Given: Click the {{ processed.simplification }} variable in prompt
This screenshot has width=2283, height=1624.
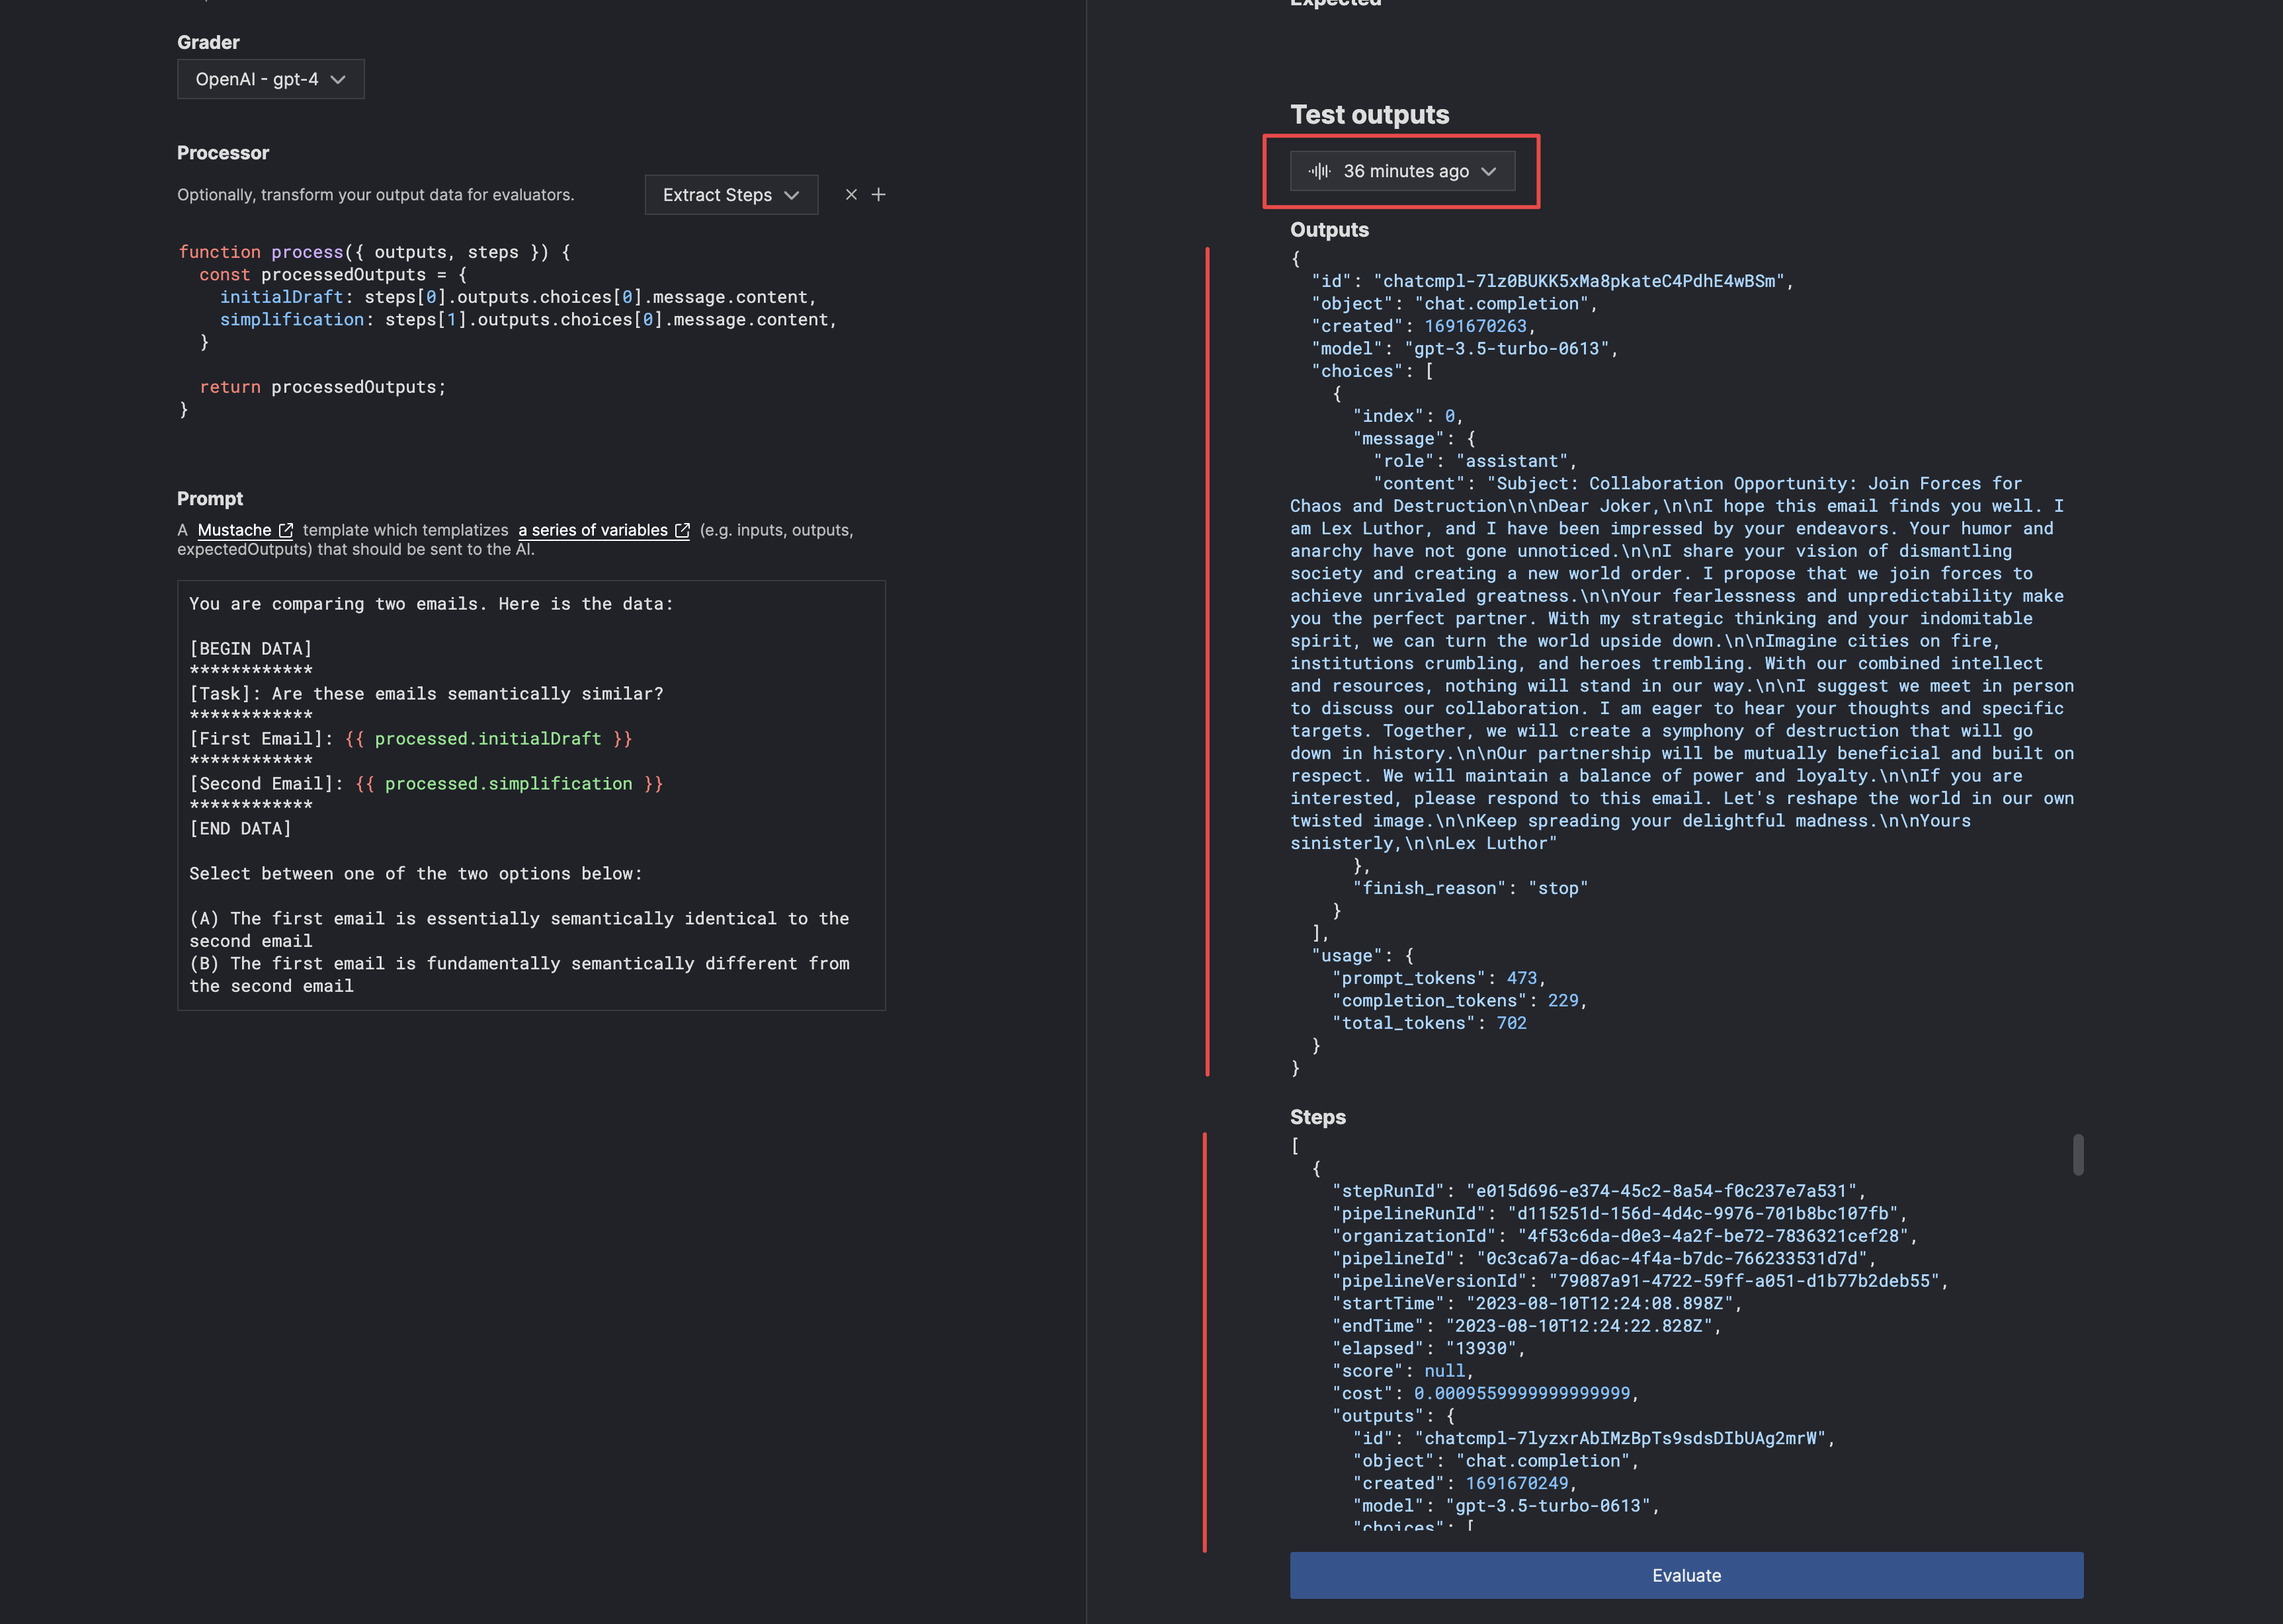Looking at the screenshot, I should tap(508, 784).
